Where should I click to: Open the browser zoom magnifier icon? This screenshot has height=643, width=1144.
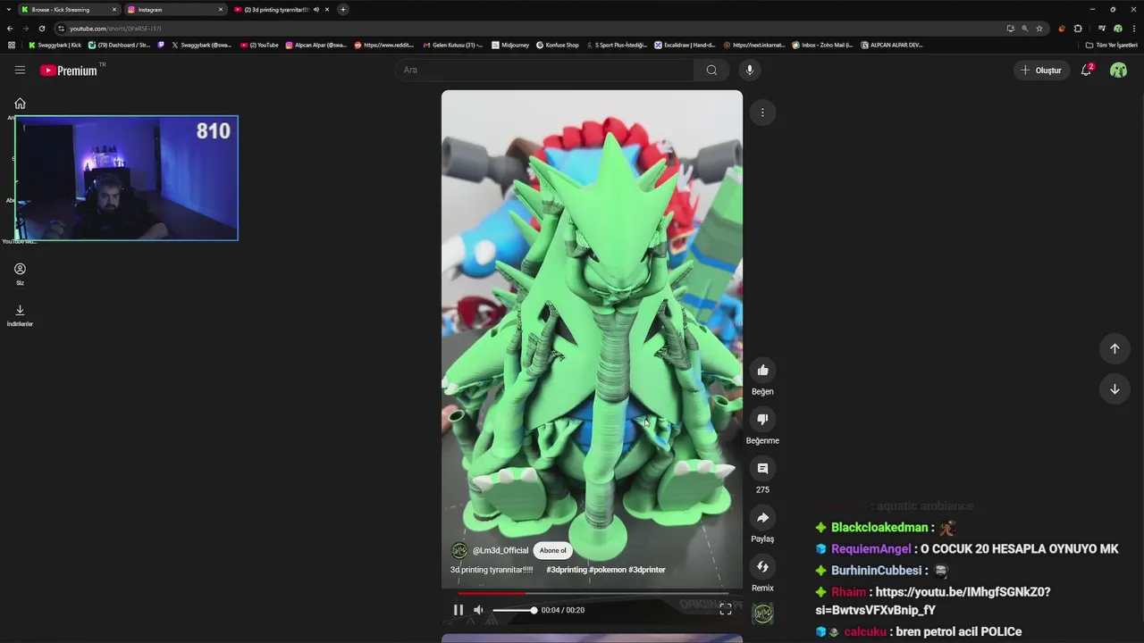[1025, 29]
